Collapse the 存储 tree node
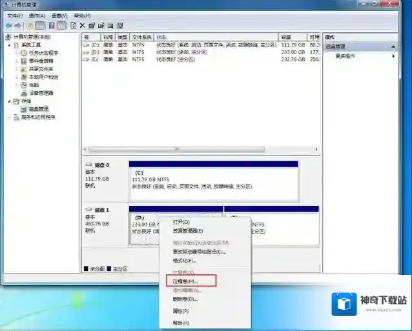 9,101
